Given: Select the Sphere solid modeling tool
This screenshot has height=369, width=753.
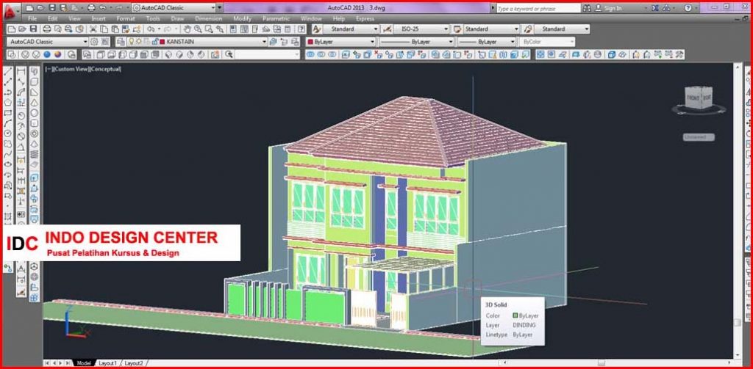Looking at the screenshot, I should 34,113.
